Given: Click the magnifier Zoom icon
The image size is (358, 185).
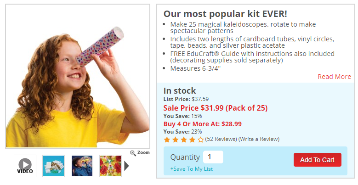Looking at the screenshot, I should pos(133,153).
